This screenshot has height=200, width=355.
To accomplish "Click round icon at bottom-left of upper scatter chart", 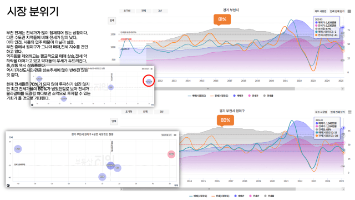I will (x=32, y=105).
